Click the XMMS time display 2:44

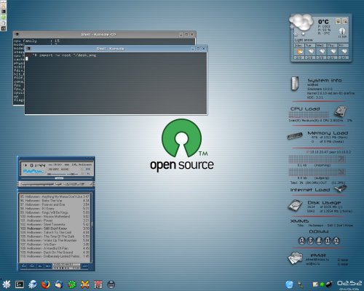[38, 165]
